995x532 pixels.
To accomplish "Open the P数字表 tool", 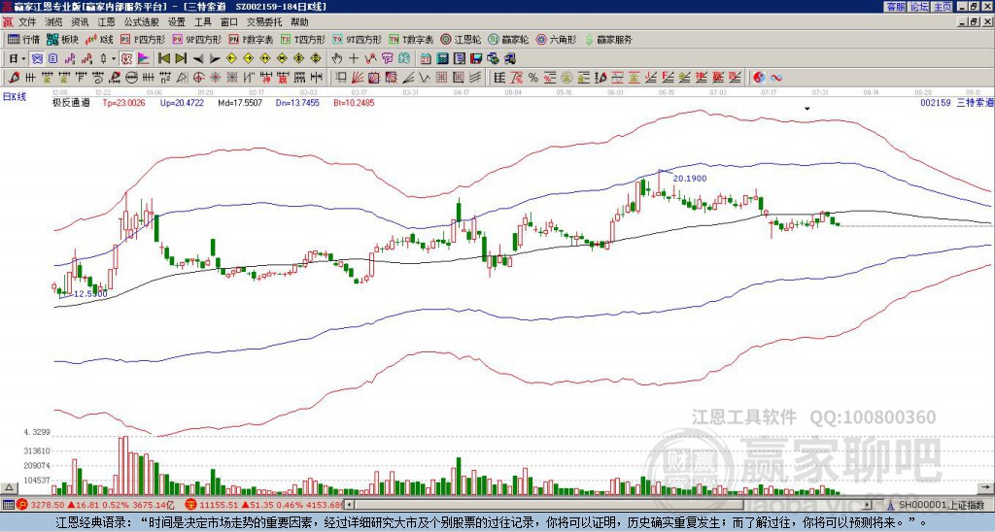I will pyautogui.click(x=251, y=39).
